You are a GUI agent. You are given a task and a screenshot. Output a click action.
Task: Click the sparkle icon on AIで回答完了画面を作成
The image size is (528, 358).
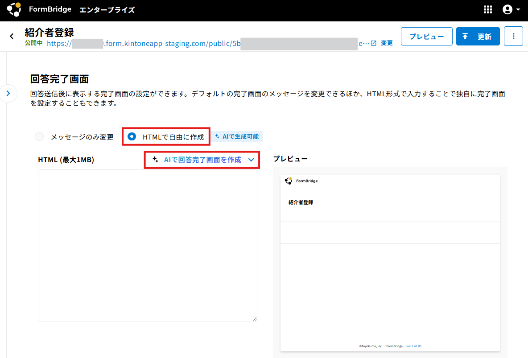click(x=155, y=160)
